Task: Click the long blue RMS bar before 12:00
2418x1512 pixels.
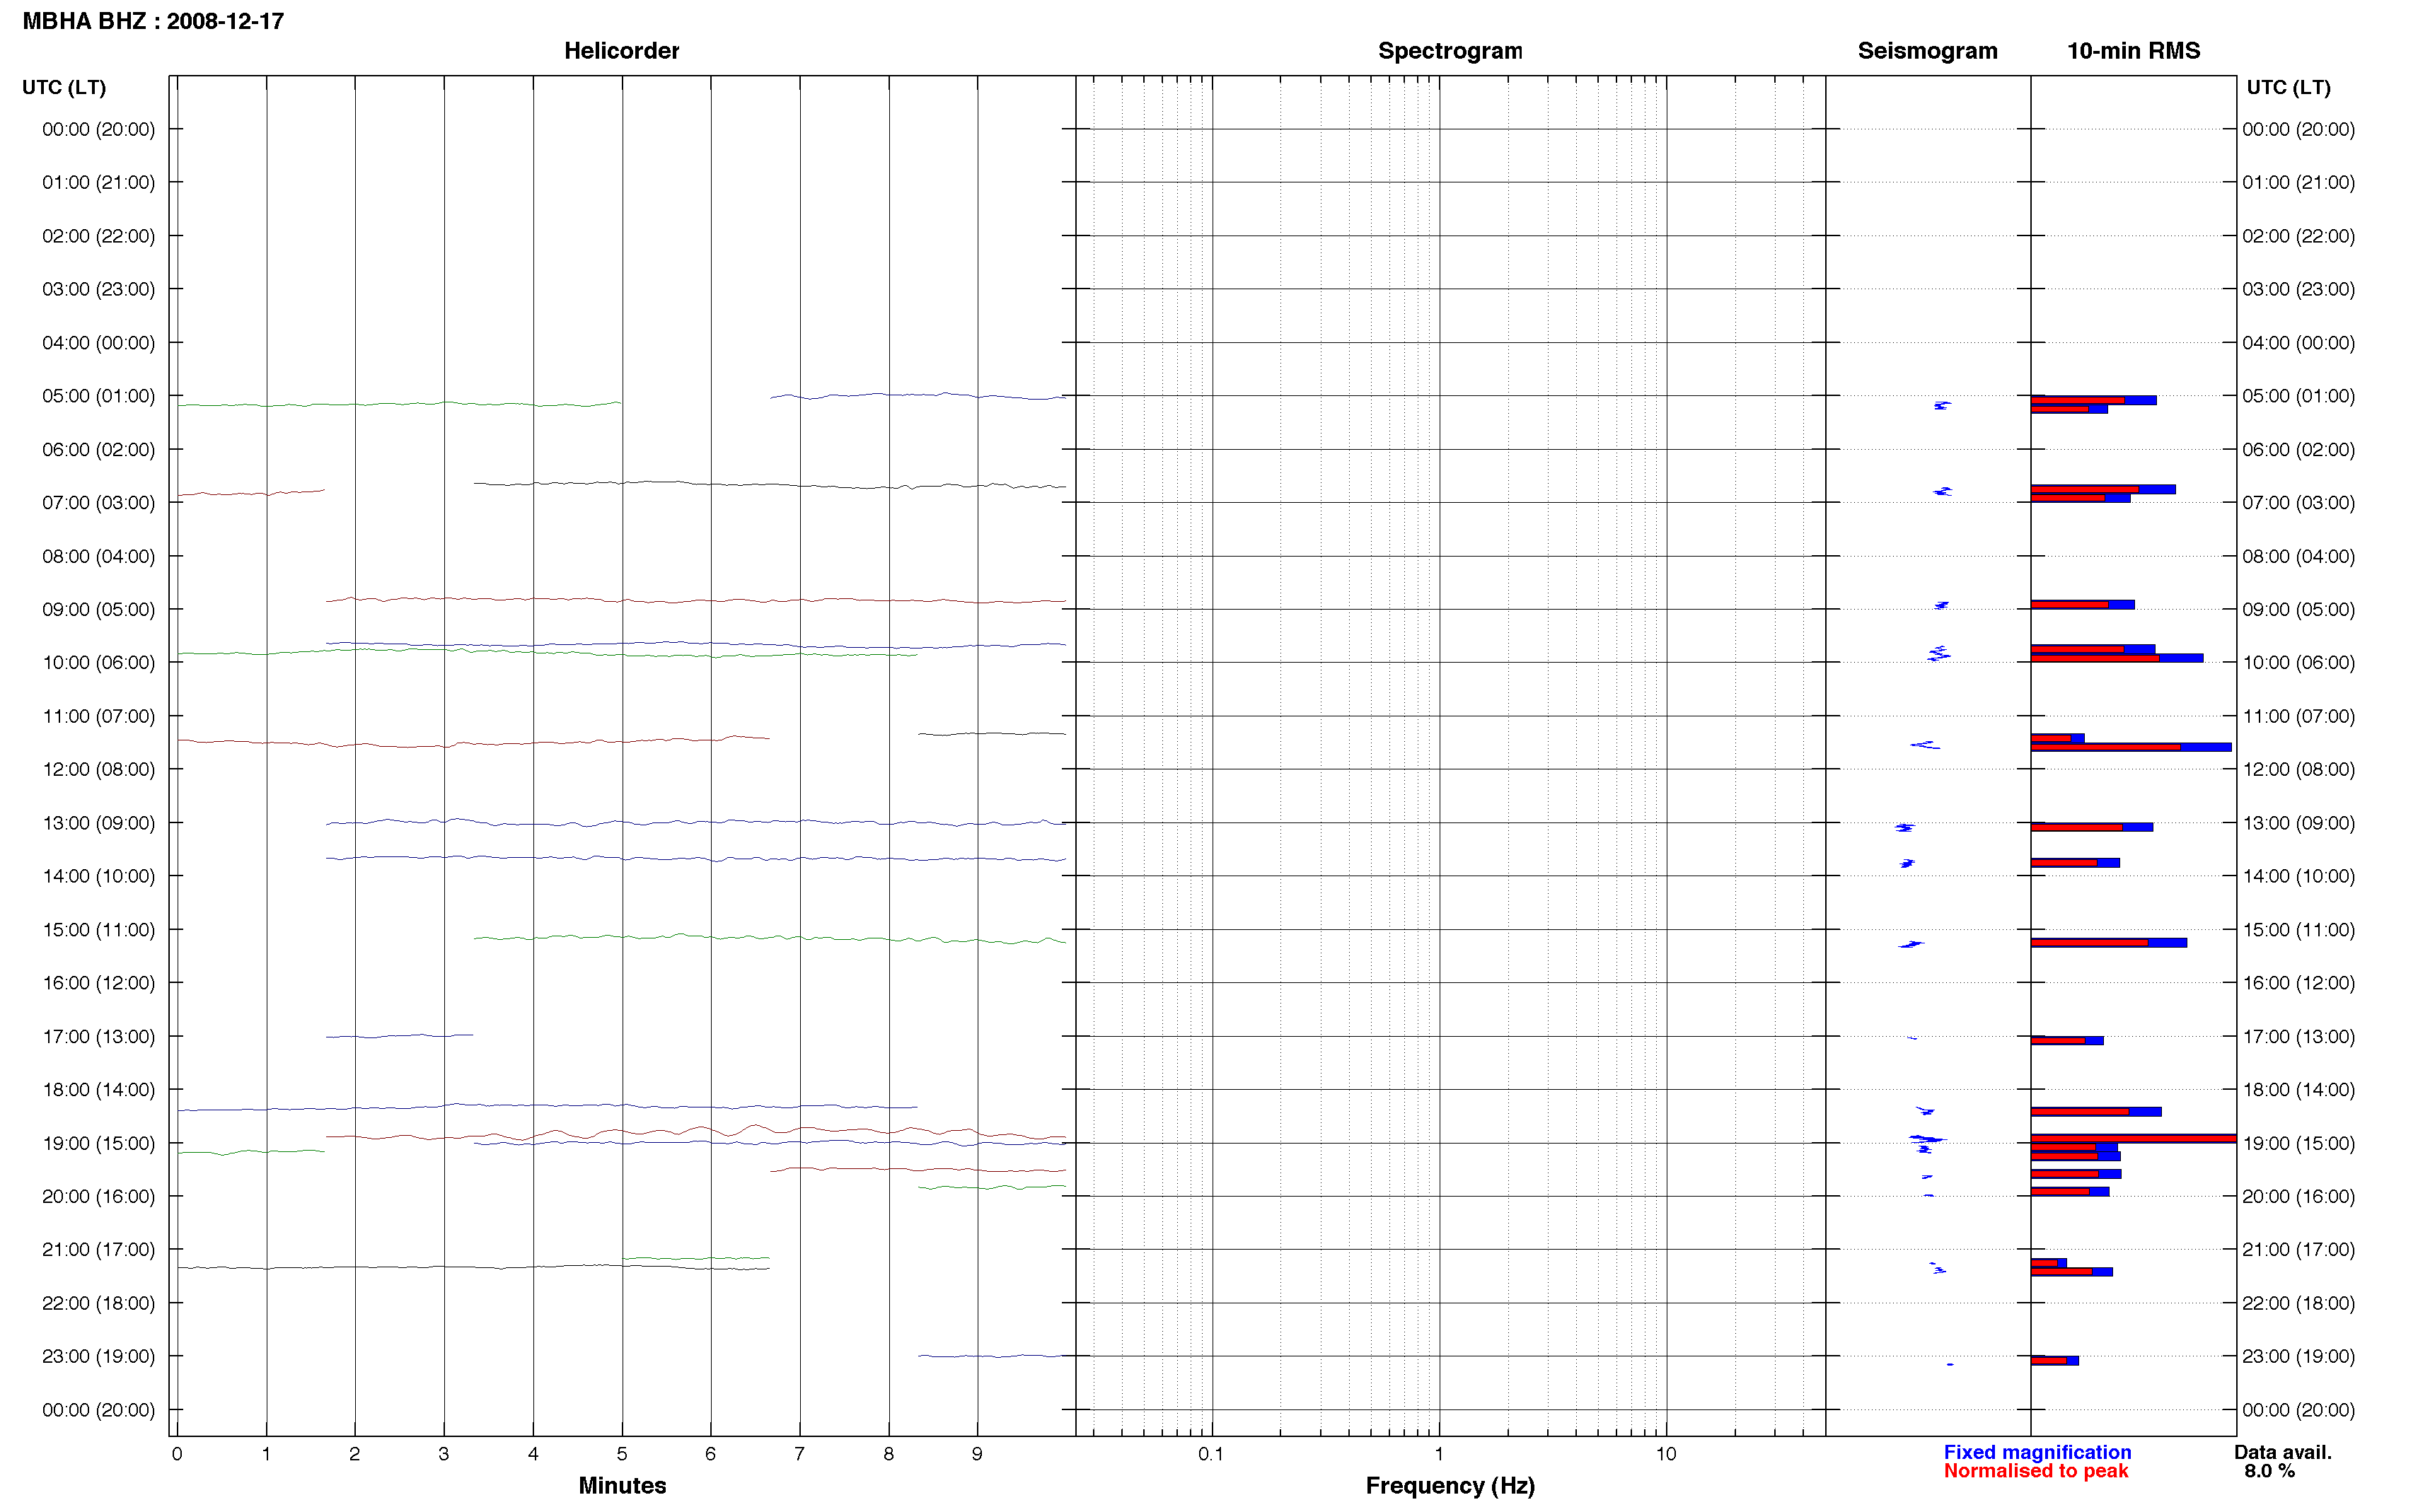Action: (x=2131, y=747)
